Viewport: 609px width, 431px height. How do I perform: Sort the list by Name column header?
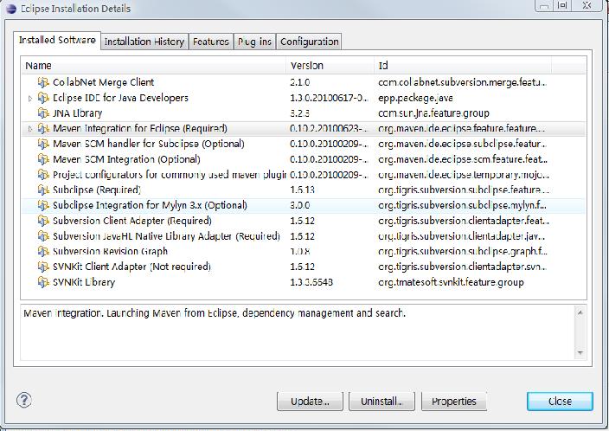coord(154,65)
